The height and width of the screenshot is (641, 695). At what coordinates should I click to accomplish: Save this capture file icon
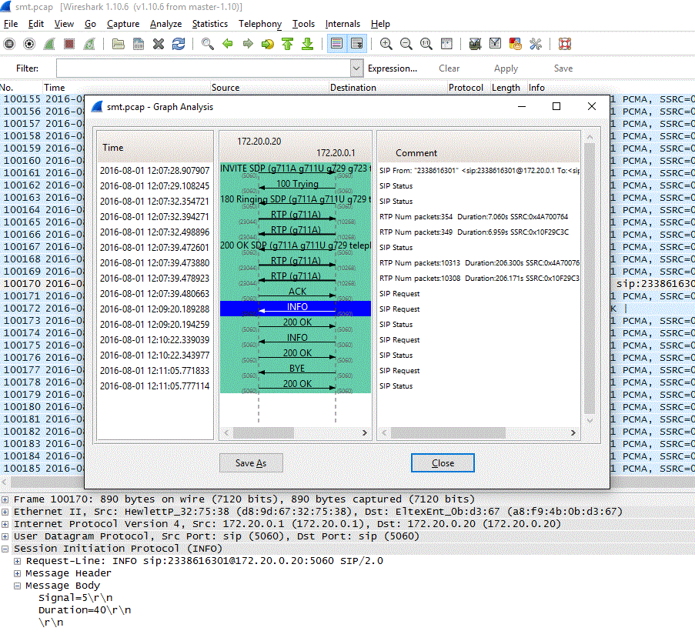(139, 44)
